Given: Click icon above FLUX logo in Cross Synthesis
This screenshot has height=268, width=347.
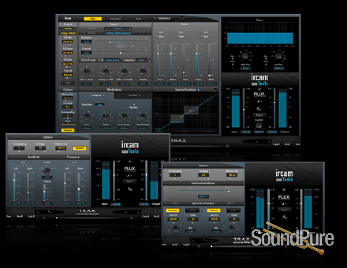Looking at the screenshot, I should (130, 161).
